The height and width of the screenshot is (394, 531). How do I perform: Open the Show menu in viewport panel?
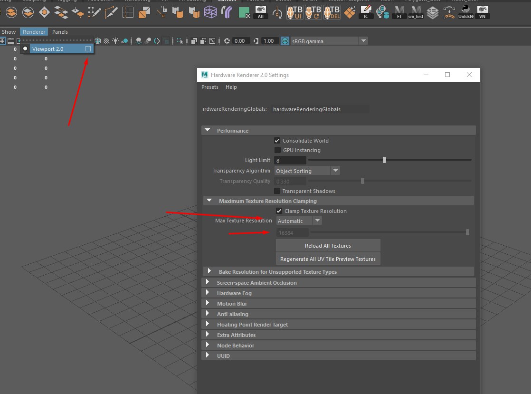click(9, 32)
